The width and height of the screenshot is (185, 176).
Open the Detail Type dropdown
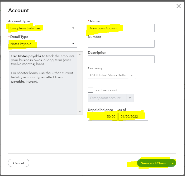[x=42, y=44]
